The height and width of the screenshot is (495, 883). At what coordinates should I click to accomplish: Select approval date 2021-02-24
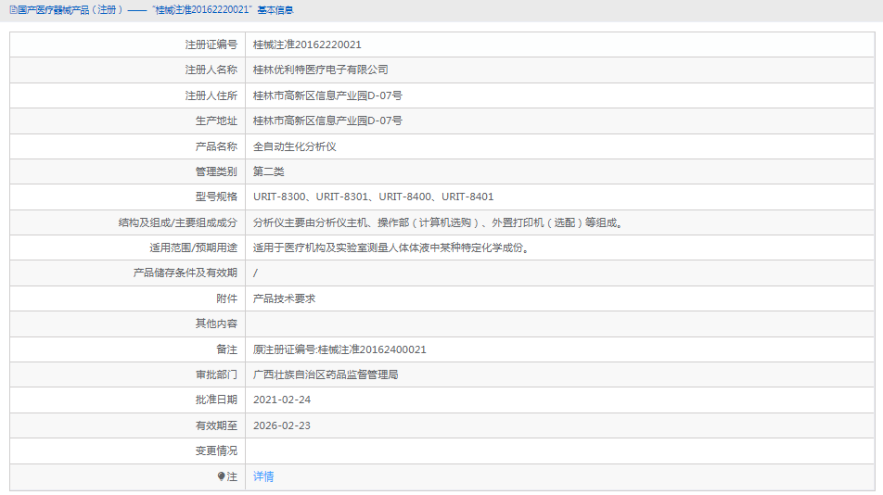pos(282,400)
